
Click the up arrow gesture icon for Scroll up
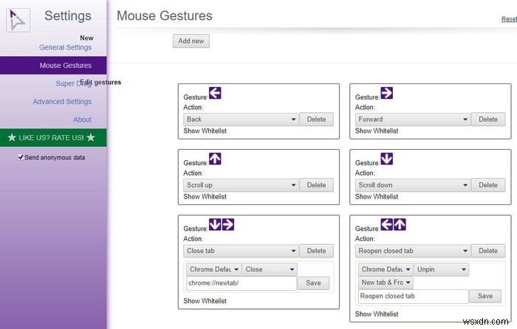point(215,159)
